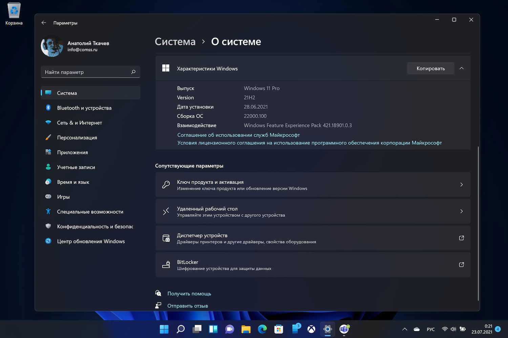Open notification center badge
Screen dimensions: 508x338
coord(498,329)
